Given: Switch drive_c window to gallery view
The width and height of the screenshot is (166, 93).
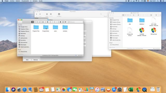Looking at the screenshot, I should pos(40,22).
